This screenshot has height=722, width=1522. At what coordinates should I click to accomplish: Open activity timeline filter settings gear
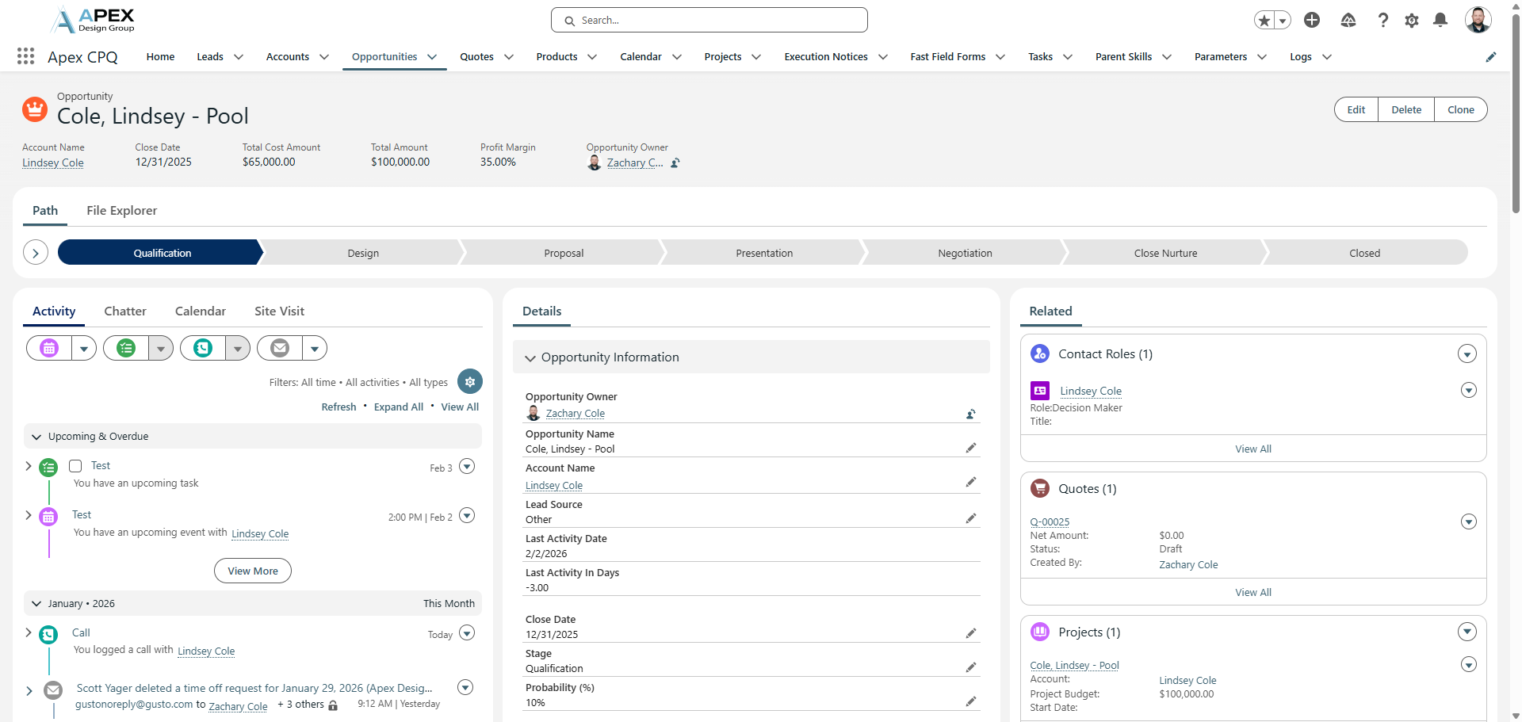(x=470, y=382)
